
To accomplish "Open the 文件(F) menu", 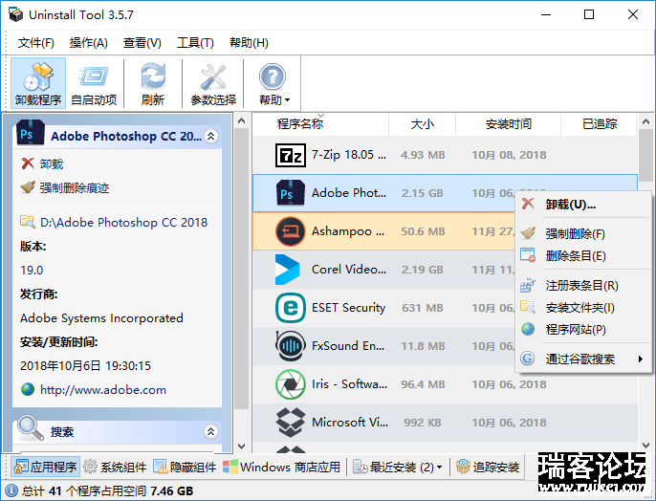I will pos(36,43).
